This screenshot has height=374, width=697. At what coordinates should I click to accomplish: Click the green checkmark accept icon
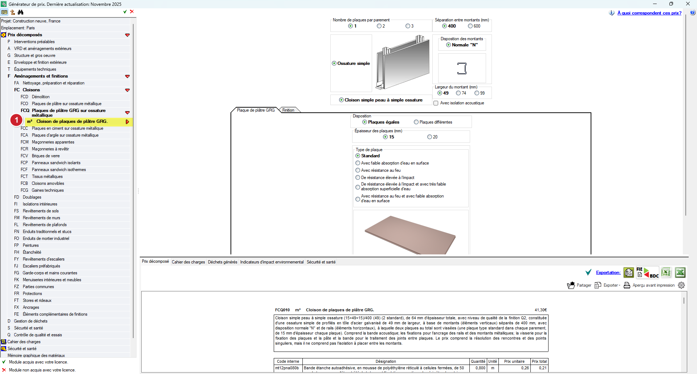coord(125,12)
